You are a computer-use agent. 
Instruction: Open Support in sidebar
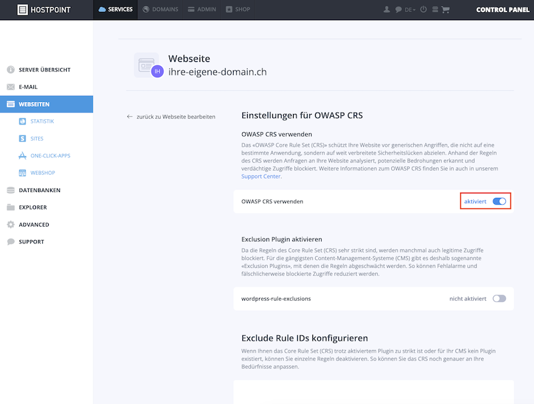pyautogui.click(x=46, y=241)
